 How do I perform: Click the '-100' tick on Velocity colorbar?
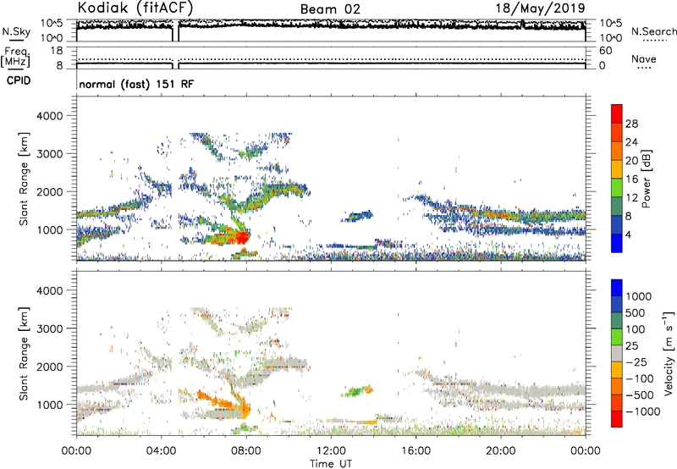tap(639, 378)
